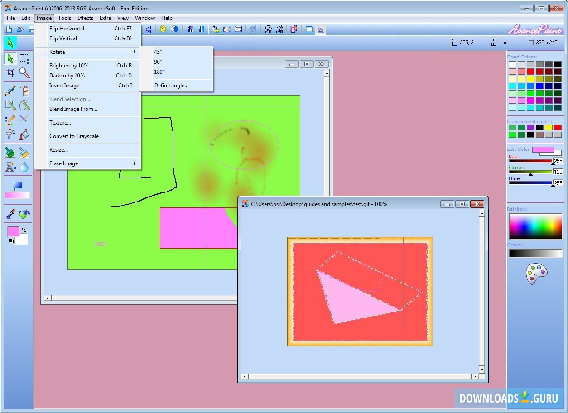The width and height of the screenshot is (568, 413).
Task: Activate the Magnifier zoom tool
Action: pos(25,73)
